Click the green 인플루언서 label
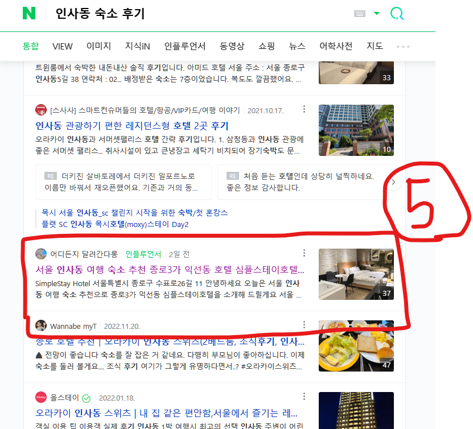Image resolution: width=473 pixels, height=429 pixels. click(143, 254)
